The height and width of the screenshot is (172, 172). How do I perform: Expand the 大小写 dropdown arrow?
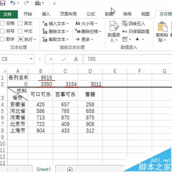[x=96, y=24]
